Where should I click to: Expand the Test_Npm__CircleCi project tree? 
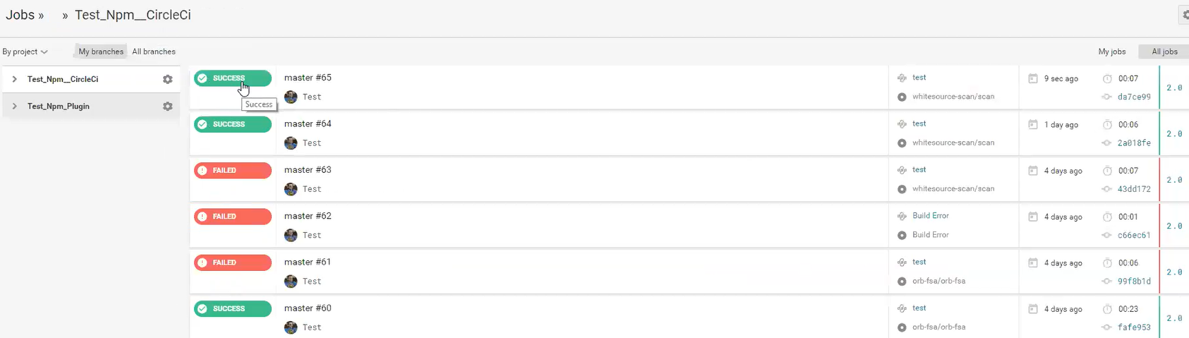(x=14, y=79)
